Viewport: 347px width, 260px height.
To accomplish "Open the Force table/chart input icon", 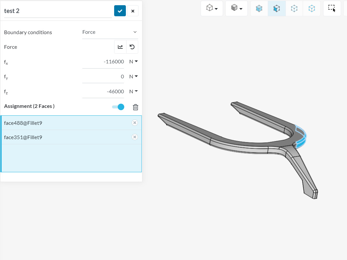I will [120, 47].
